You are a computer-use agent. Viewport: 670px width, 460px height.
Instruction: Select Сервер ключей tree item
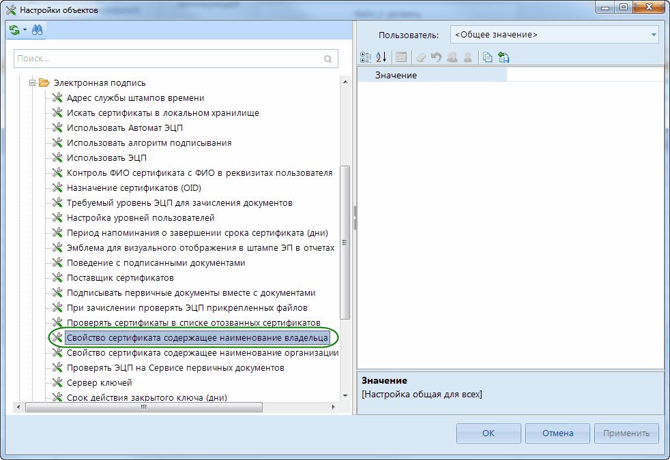coord(99,383)
